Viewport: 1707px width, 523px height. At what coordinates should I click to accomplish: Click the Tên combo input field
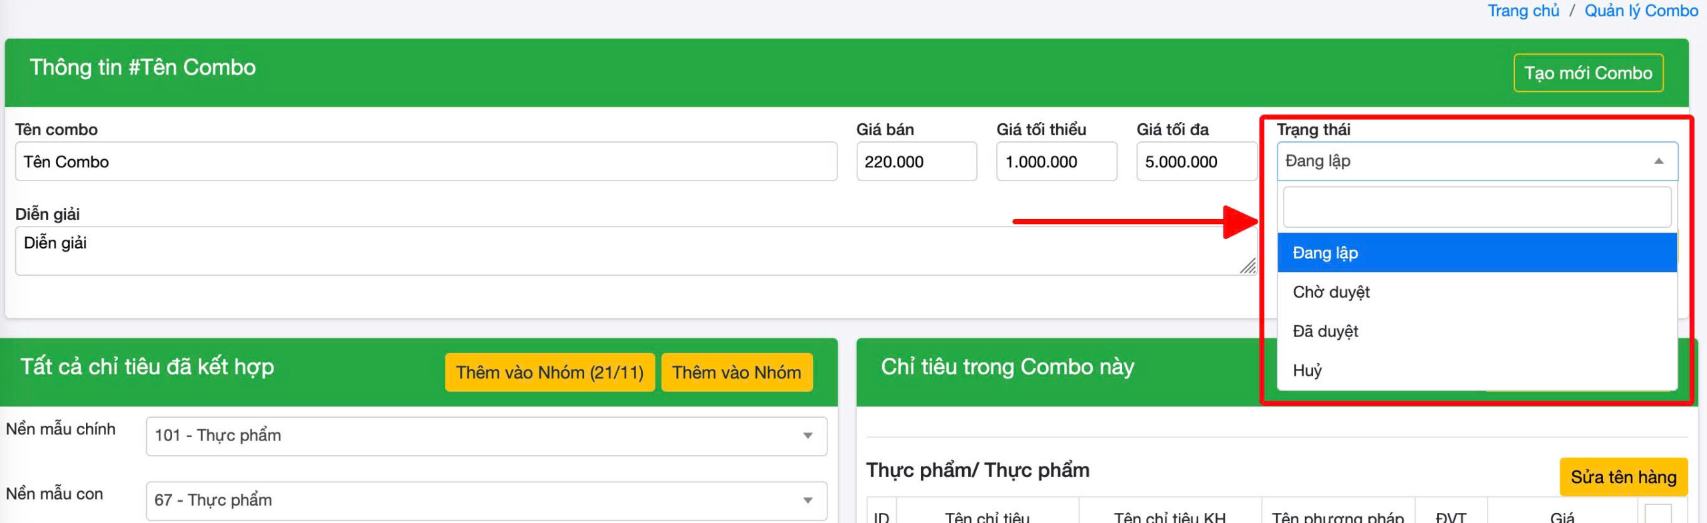click(x=425, y=161)
